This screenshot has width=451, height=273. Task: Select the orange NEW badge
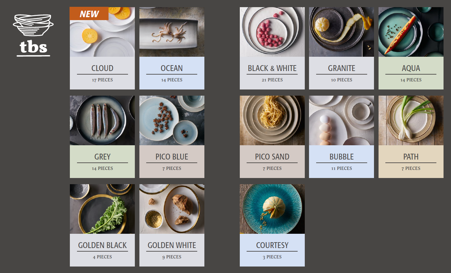(89, 14)
